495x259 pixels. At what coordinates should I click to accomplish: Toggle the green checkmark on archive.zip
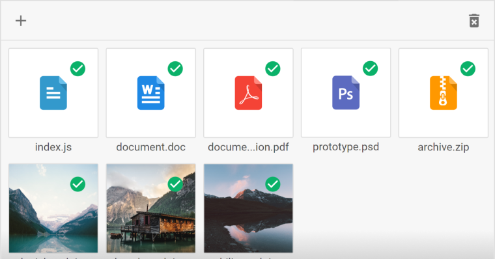468,68
